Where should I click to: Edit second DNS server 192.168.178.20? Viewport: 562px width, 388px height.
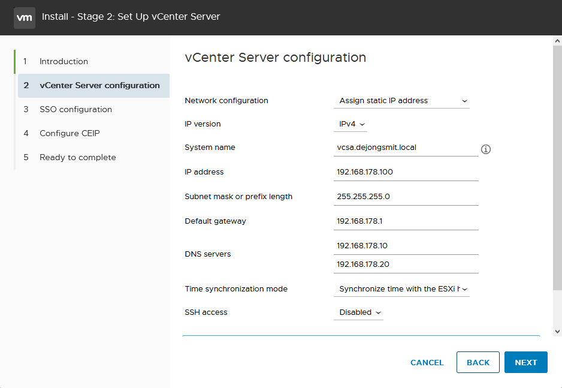pos(406,264)
